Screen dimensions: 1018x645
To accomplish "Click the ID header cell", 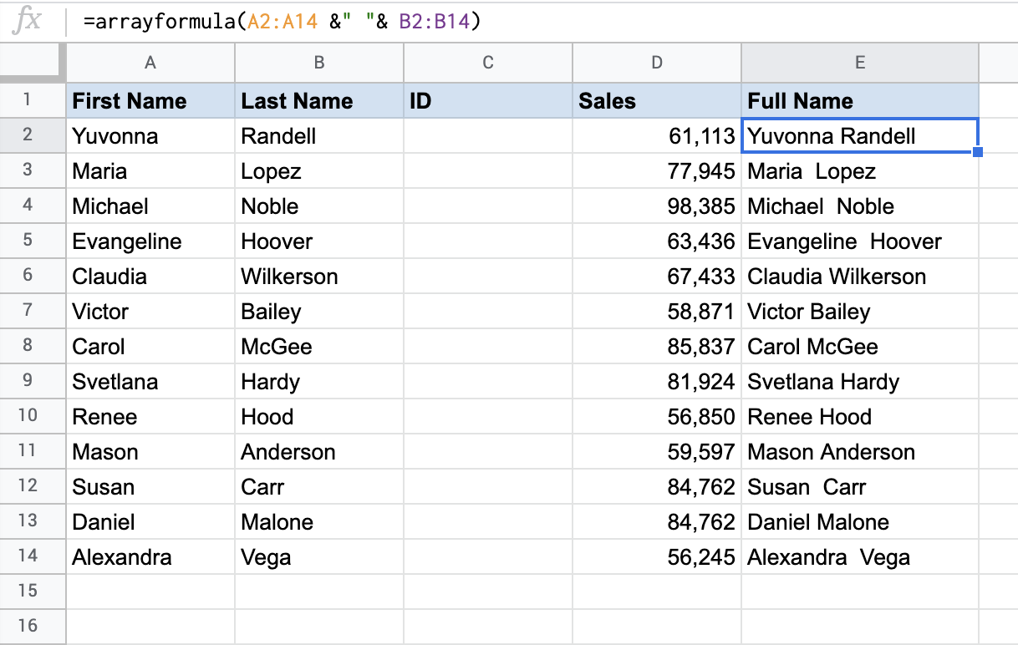I will click(x=488, y=101).
